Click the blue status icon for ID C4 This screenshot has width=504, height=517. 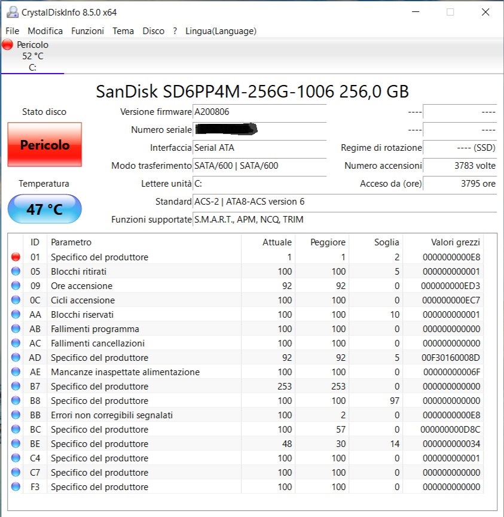point(16,458)
